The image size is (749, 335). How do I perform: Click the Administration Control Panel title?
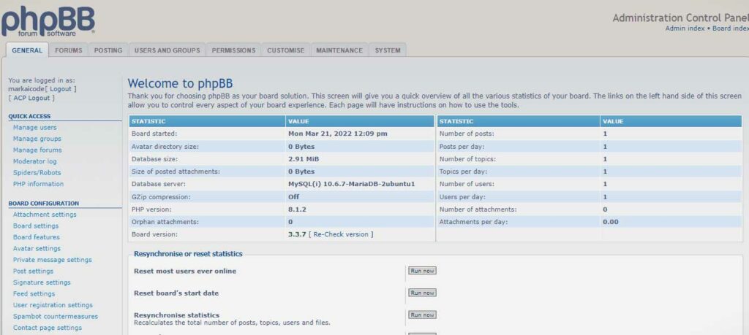[681, 18]
